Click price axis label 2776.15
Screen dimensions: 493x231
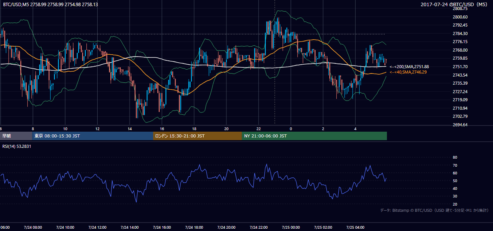pyautogui.click(x=460, y=42)
